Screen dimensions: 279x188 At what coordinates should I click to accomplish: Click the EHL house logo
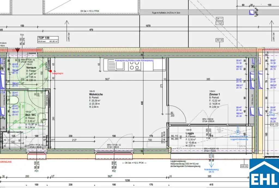pos(264,173)
